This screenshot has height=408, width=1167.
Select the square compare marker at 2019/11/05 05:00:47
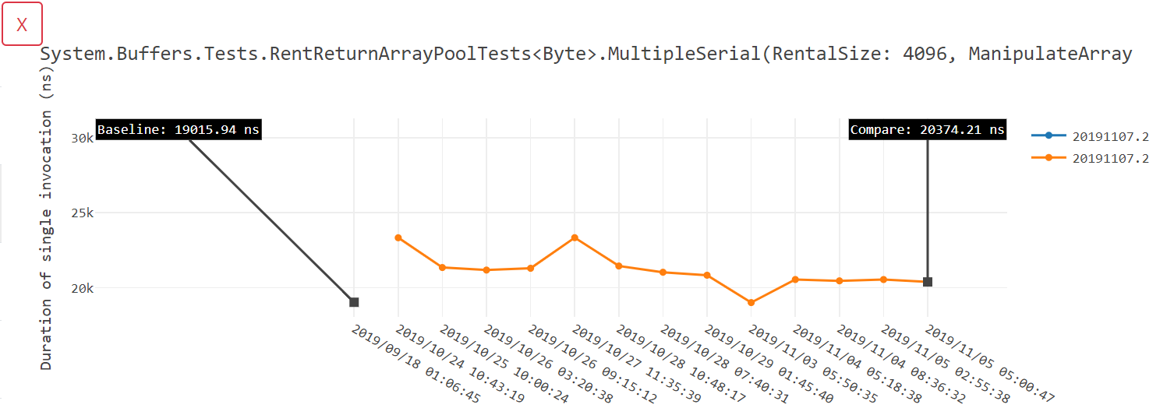928,282
